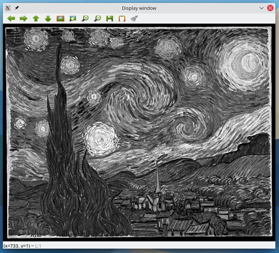The image size is (279, 253).
Task: Click the orange clipboard icon
Action: [x=122, y=19]
